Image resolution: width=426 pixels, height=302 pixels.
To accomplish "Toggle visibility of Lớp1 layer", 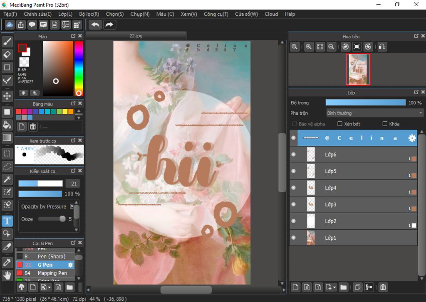I will pos(293,238).
